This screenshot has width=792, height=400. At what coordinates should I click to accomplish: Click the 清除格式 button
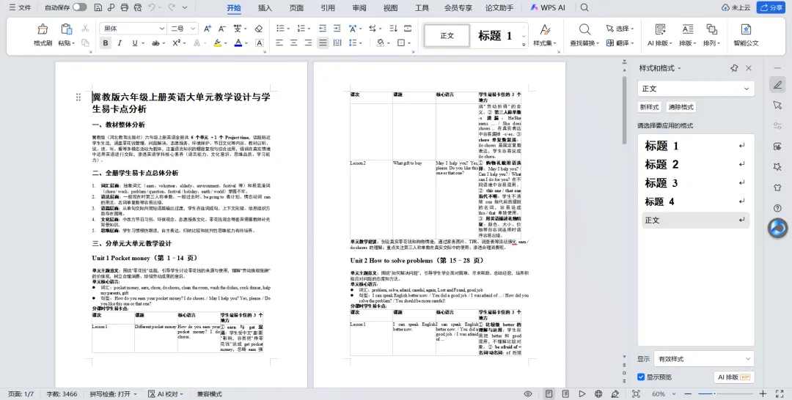[x=681, y=107]
